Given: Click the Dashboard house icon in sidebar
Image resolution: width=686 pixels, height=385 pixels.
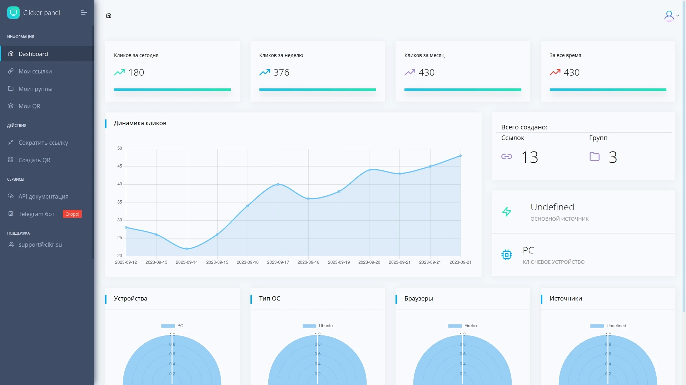Looking at the screenshot, I should click(x=11, y=53).
